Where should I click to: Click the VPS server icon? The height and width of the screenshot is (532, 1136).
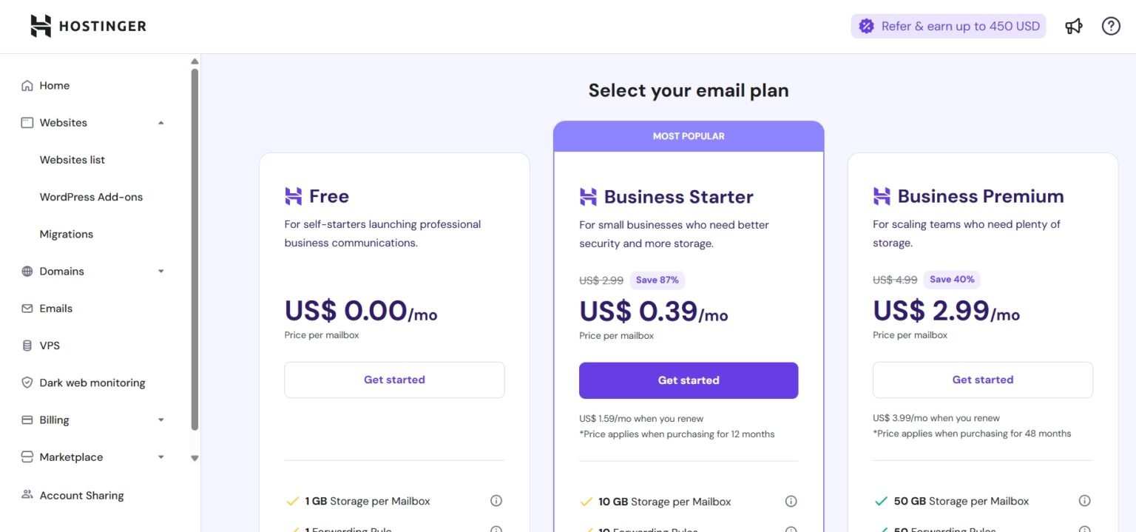point(27,346)
